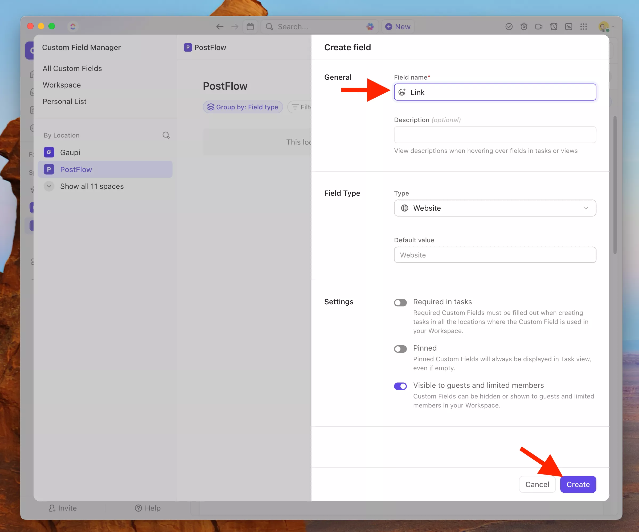The image size is (639, 532).
Task: Click the PostFlow space P icon in sidebar
Action: [49, 169]
